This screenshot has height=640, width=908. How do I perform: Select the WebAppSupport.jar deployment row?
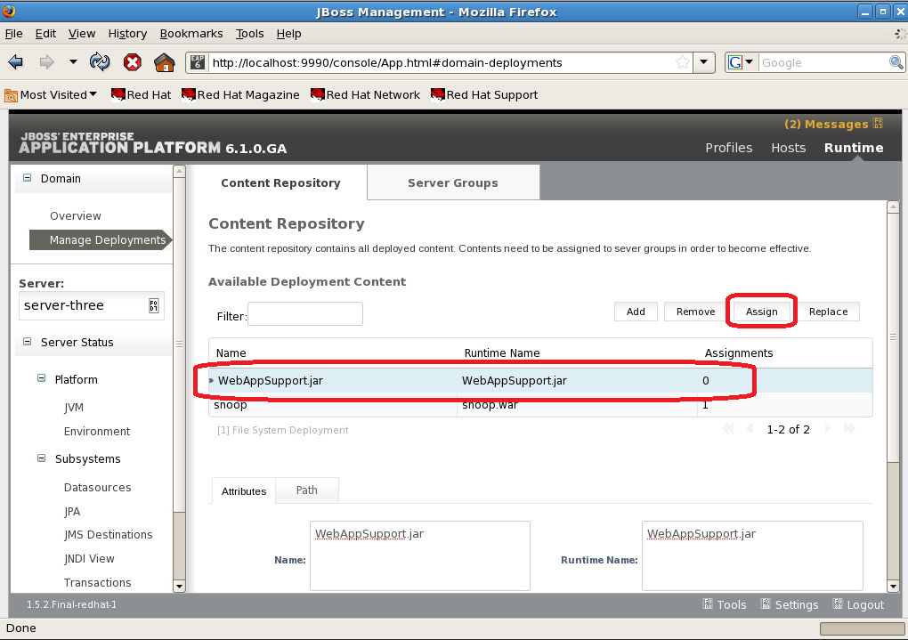tap(540, 380)
